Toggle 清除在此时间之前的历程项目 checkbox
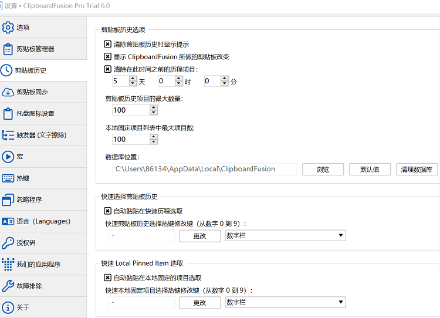Screen dimensions: 440x318 pyautogui.click(x=107, y=69)
